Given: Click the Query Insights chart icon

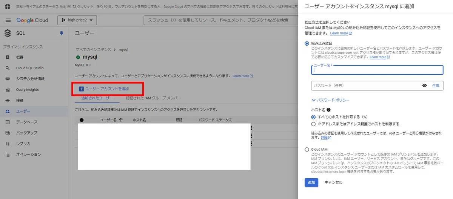Looking at the screenshot, I should tap(8, 90).
